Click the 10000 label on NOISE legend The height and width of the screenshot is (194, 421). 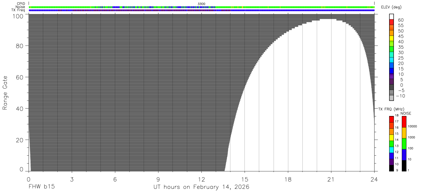(x=412, y=126)
